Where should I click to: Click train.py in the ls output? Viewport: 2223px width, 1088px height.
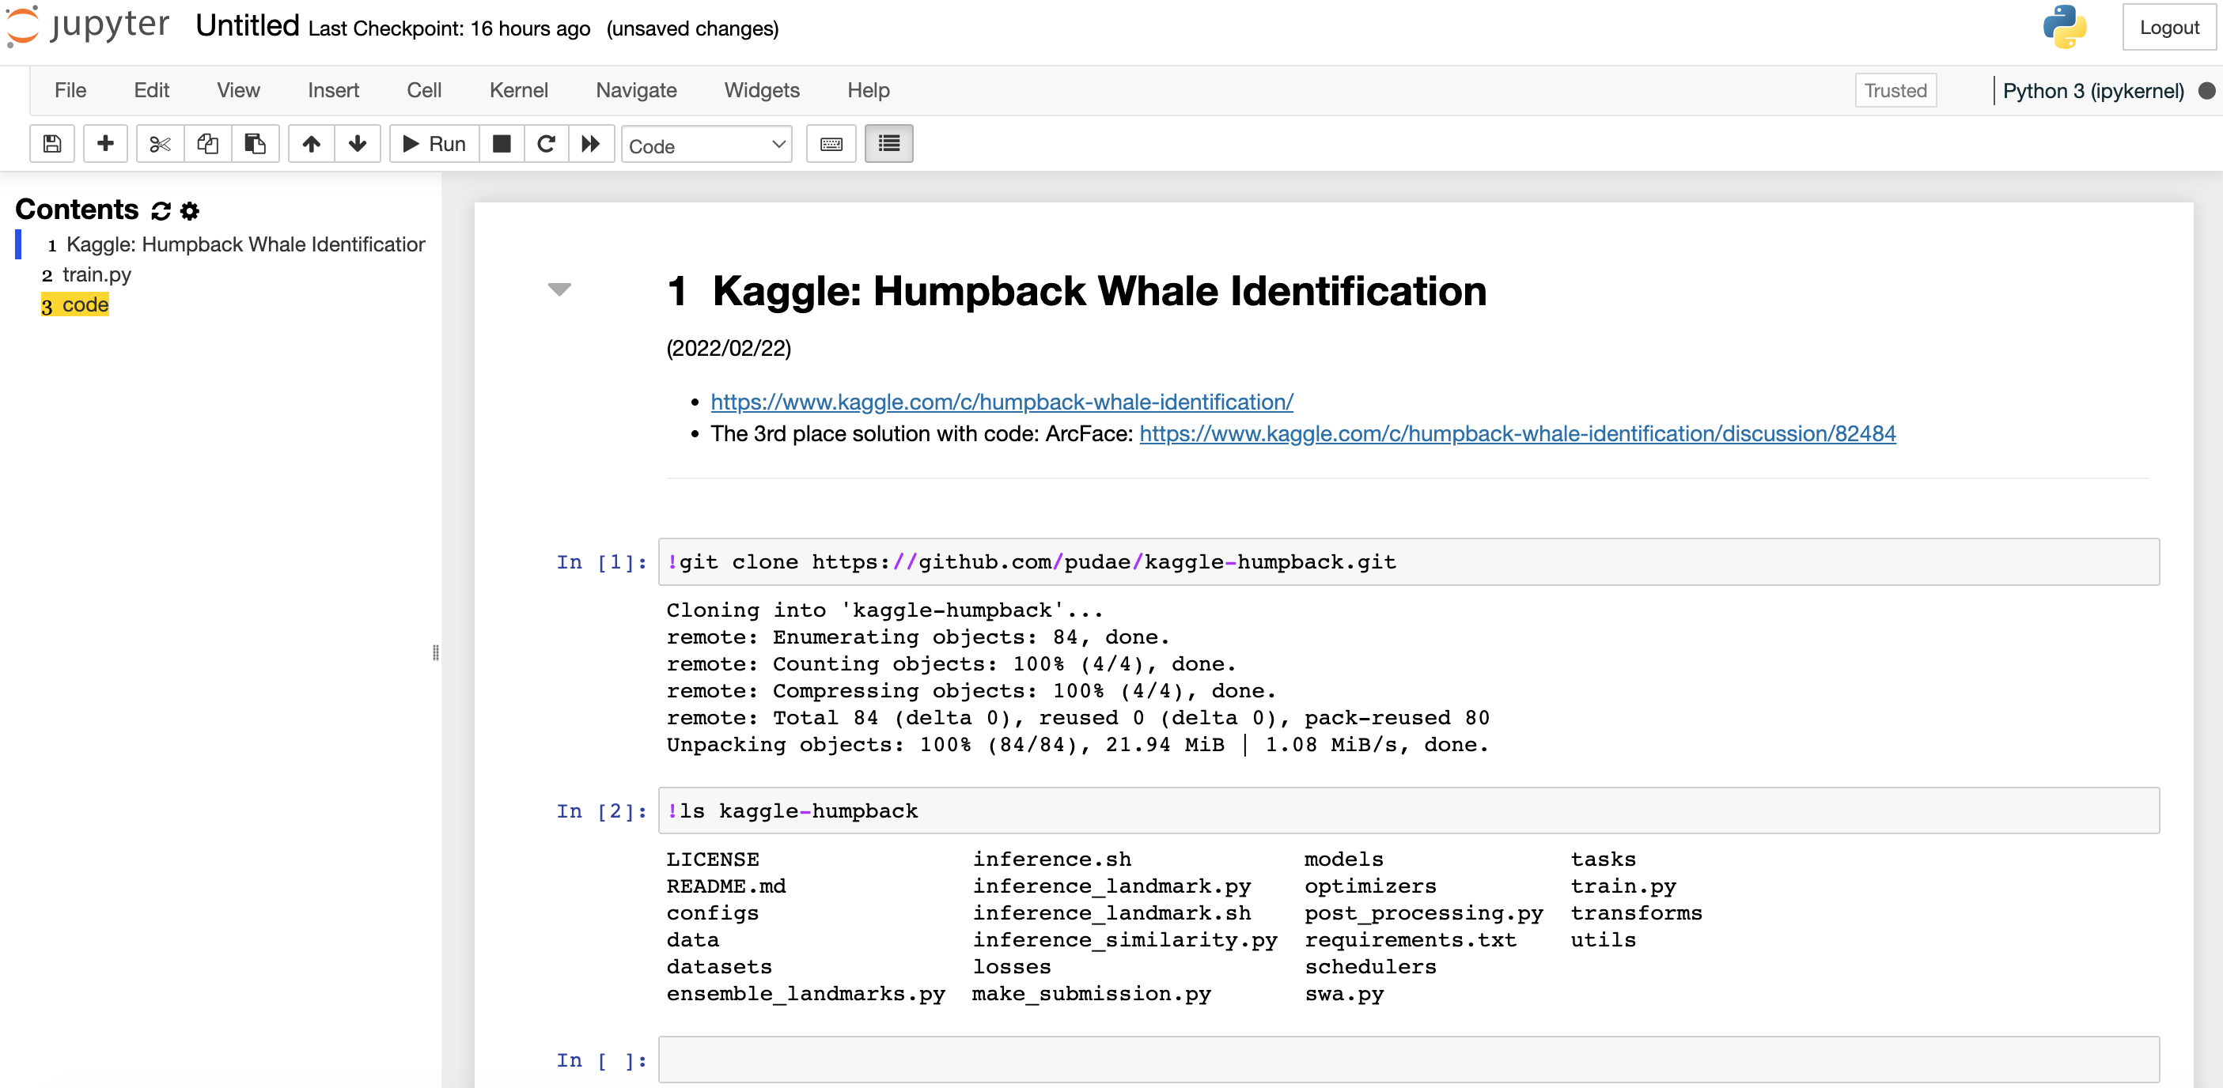coord(1623,886)
